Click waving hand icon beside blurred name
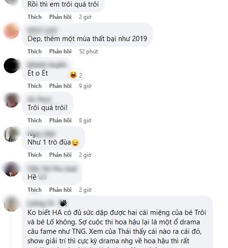 tap(63, 203)
